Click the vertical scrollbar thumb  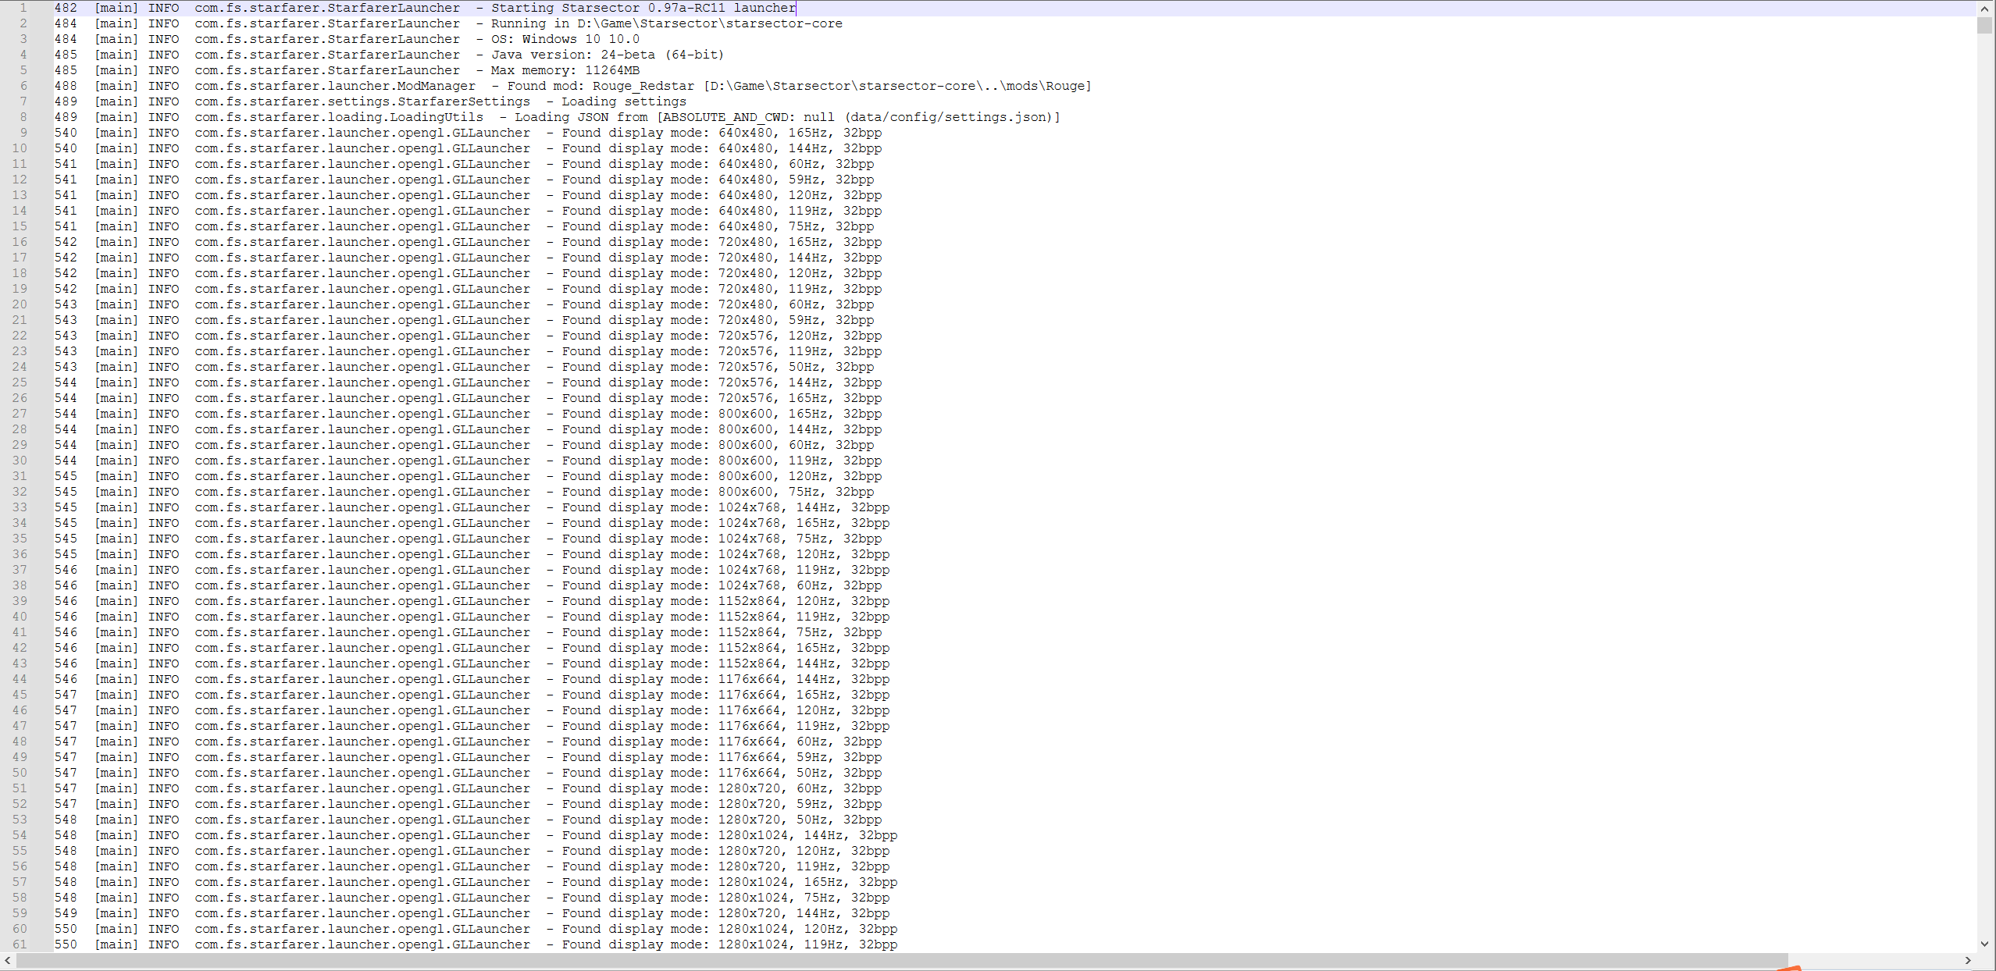pyautogui.click(x=1984, y=26)
